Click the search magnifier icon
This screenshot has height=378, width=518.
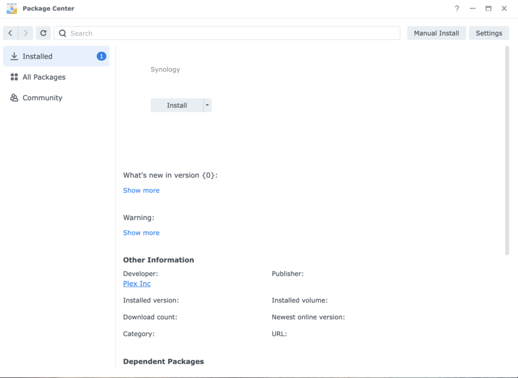click(63, 33)
